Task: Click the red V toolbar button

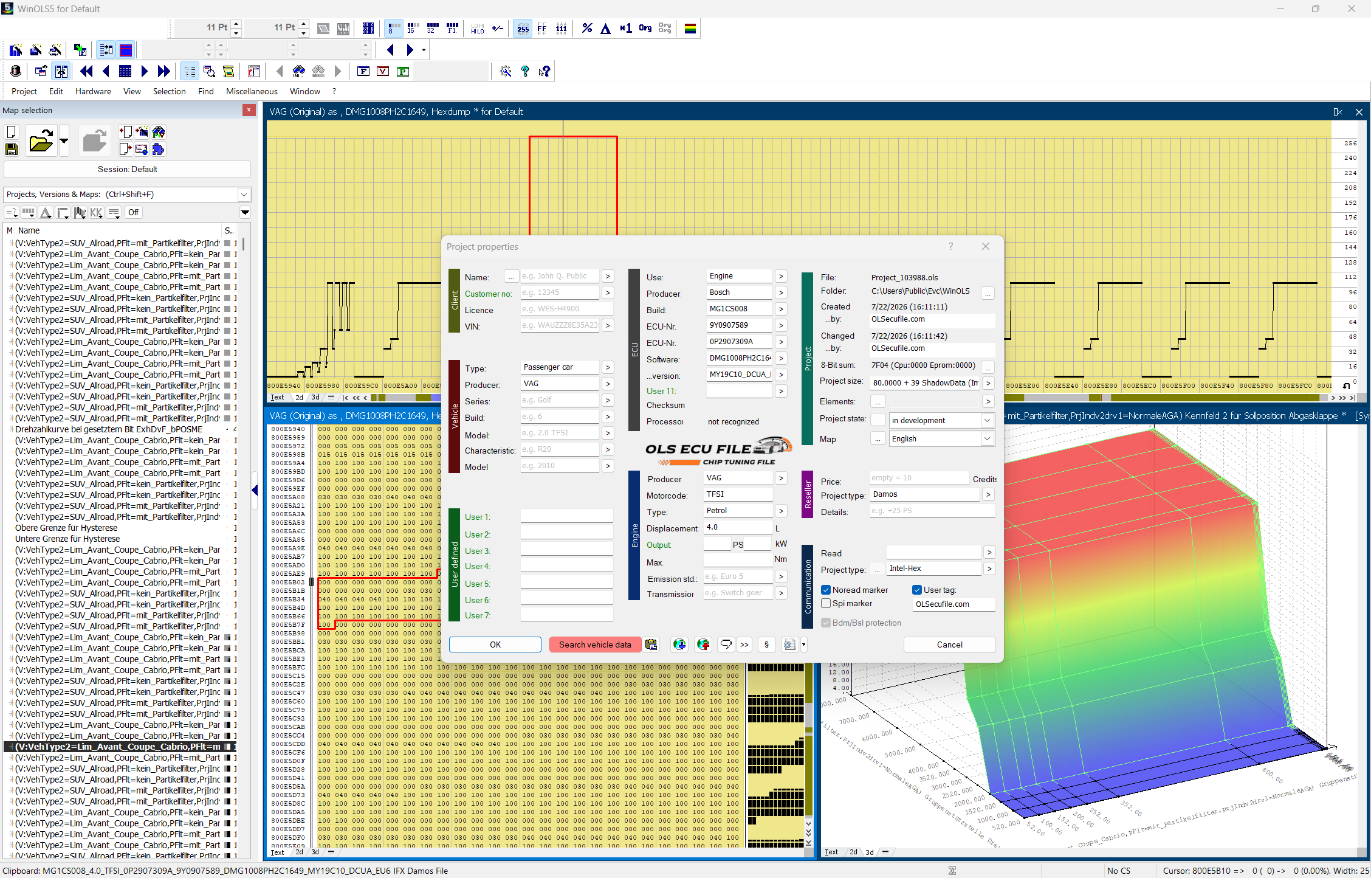Action: [383, 71]
